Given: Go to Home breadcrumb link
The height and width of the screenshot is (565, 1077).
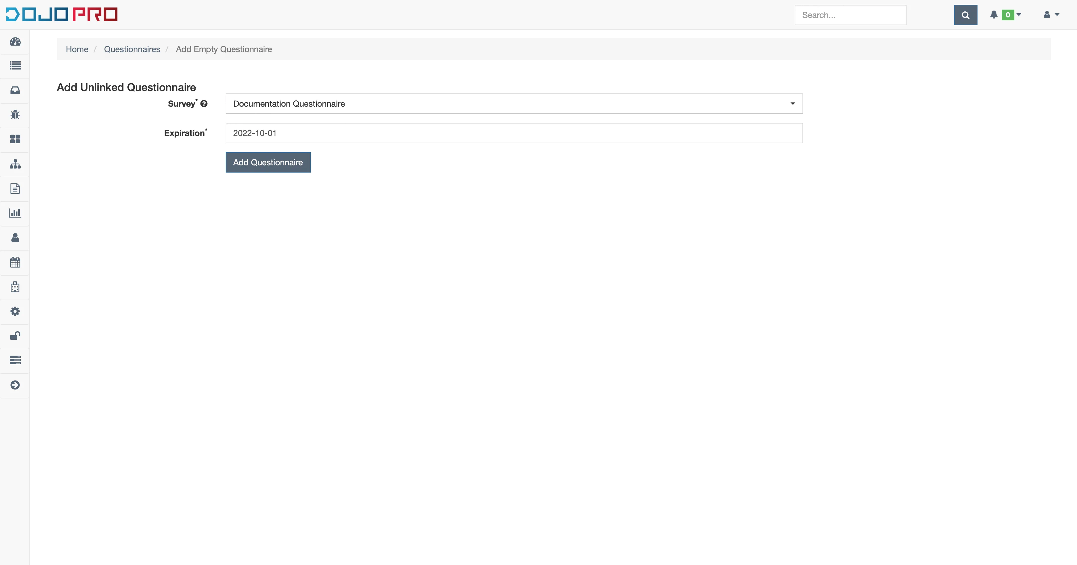Looking at the screenshot, I should [77, 49].
